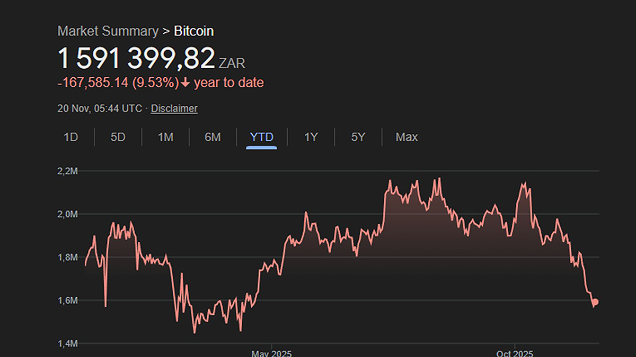Open the Disclaimer link
The width and height of the screenshot is (636, 357).
click(174, 108)
